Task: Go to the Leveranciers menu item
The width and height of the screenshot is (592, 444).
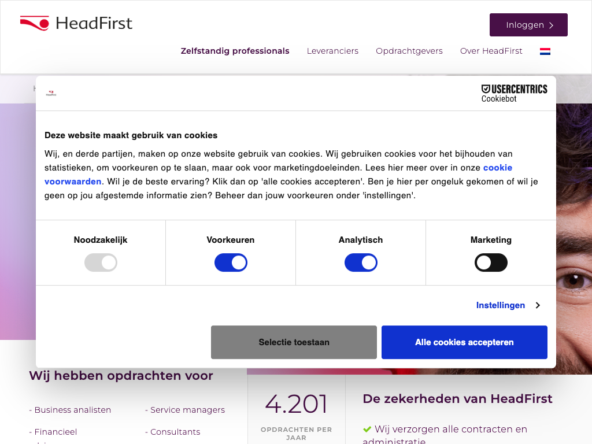Action: 332,51
